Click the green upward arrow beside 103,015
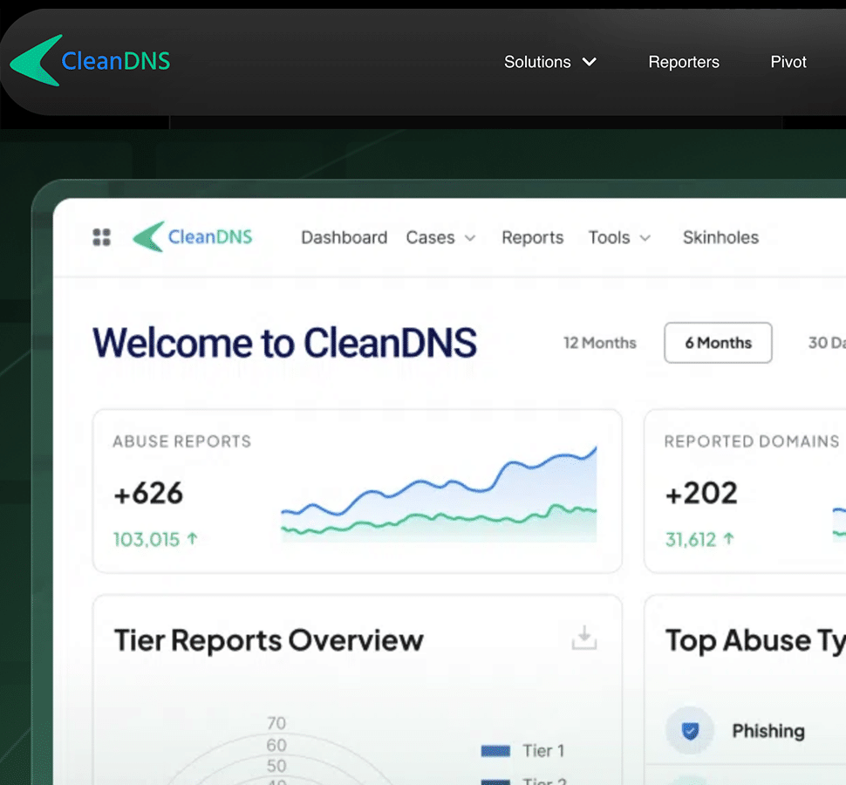 pos(195,539)
